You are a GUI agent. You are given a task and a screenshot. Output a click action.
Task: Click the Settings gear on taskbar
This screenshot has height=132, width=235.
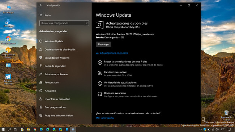(x=73, y=129)
